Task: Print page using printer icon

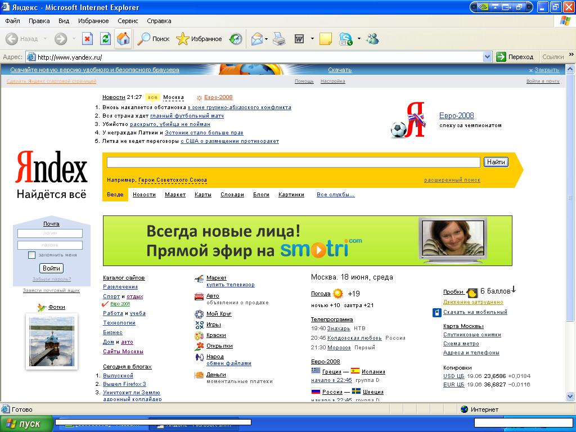Action: (x=279, y=39)
